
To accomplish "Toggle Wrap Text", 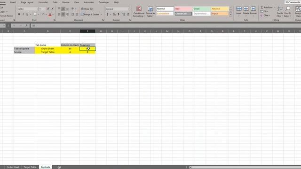I will [x=87, y=9].
